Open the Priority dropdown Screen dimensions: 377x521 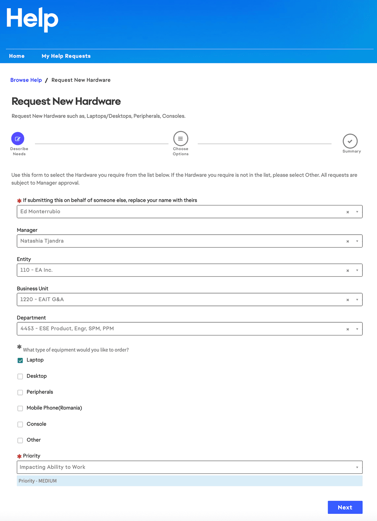357,467
